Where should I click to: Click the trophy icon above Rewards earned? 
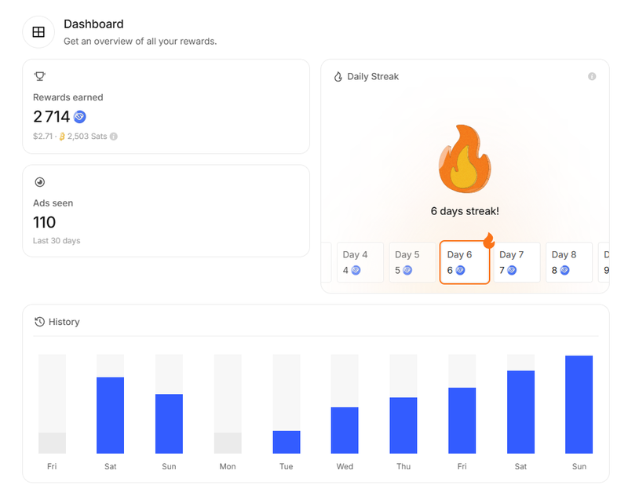40,76
